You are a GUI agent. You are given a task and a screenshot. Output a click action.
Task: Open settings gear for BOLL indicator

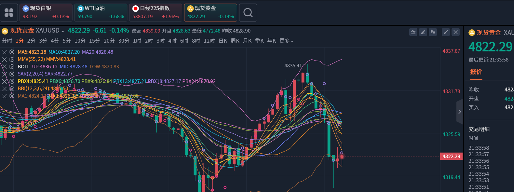(12, 66)
